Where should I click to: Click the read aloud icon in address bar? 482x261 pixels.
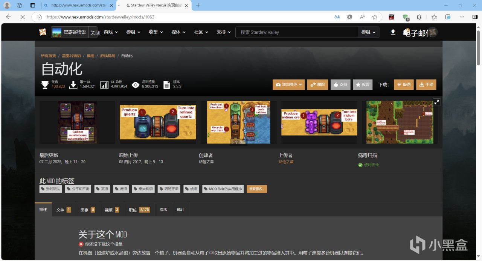click(362, 17)
